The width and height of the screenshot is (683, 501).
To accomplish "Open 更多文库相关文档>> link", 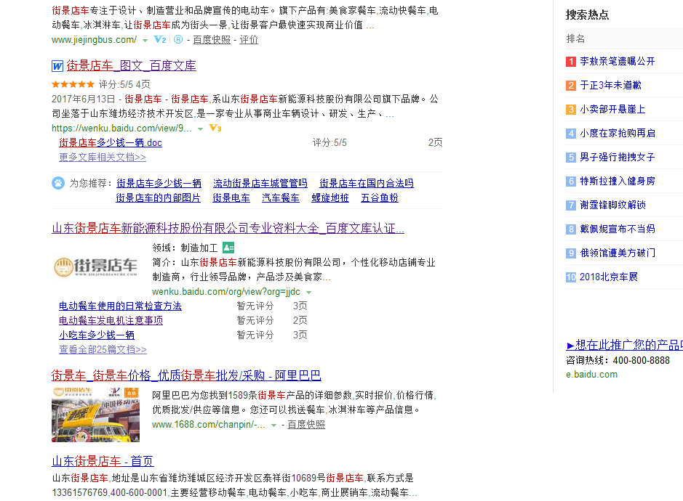I will (x=103, y=157).
